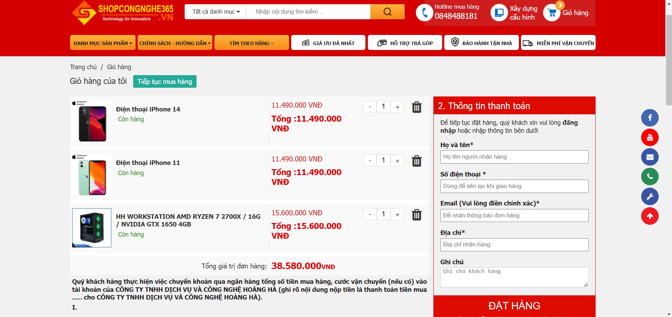Focus the Địa chỉ input field

point(514,245)
